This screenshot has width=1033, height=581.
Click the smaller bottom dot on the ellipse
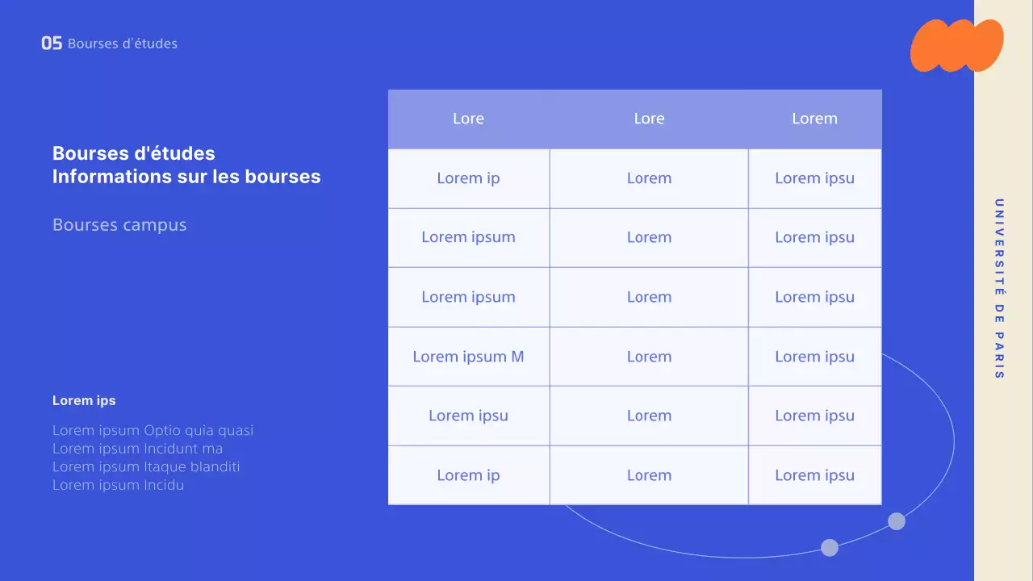830,548
